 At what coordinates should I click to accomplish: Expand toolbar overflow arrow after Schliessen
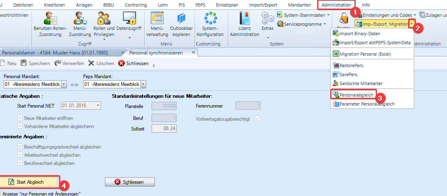[154, 65]
